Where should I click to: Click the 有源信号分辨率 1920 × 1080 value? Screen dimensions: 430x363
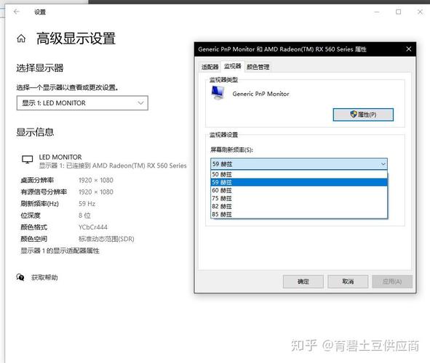(x=96, y=192)
